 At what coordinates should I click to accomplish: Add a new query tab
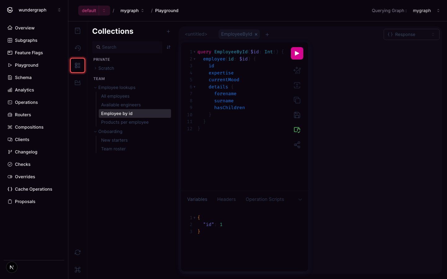tap(267, 34)
